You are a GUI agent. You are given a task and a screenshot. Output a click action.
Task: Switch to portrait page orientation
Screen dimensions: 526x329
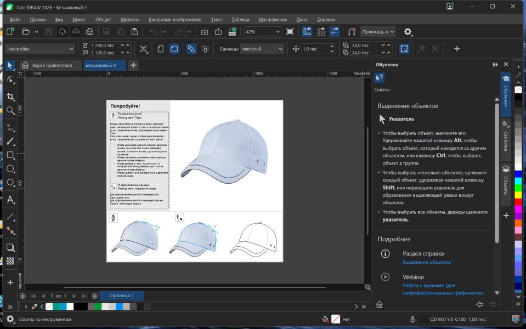point(161,49)
